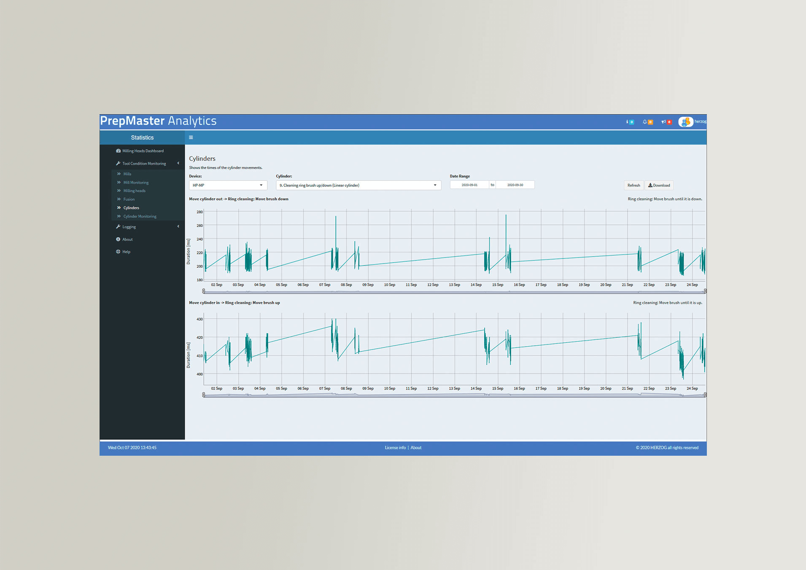Open the License info footer link
806x570 pixels.
(395, 448)
